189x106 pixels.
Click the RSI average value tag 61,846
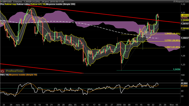(x=184, y=86)
